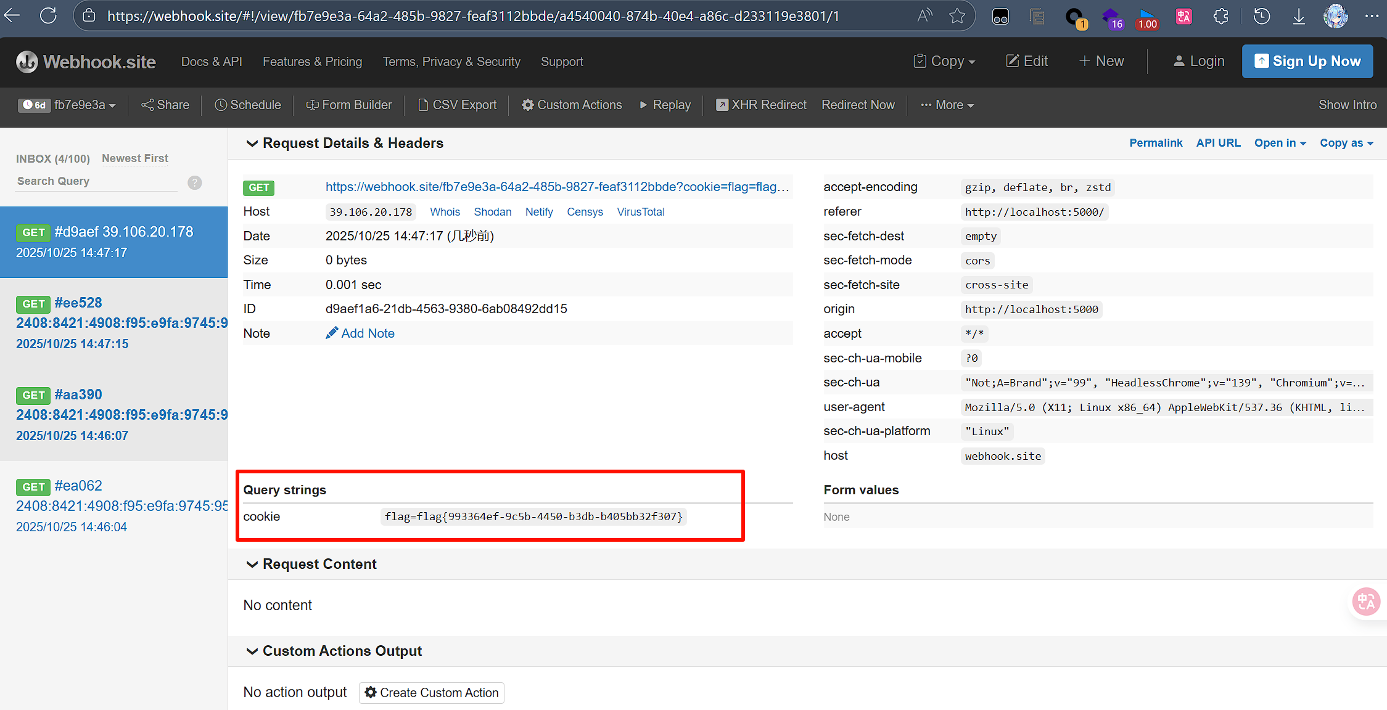The image size is (1387, 710).
Task: Toggle the Newest First sort order
Action: click(x=135, y=158)
